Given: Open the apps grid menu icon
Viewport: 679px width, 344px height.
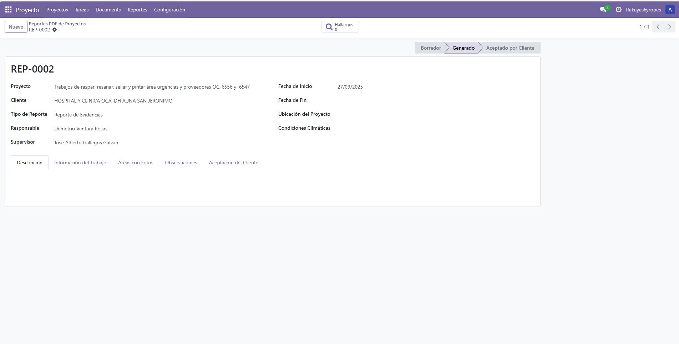Looking at the screenshot, I should tap(8, 10).
